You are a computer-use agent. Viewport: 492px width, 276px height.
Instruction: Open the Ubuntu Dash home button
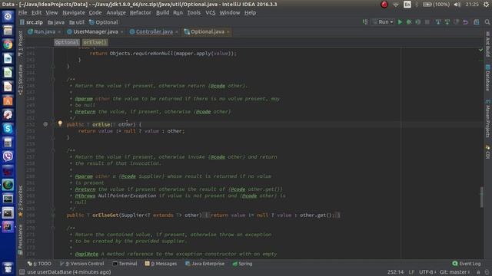(8, 16)
